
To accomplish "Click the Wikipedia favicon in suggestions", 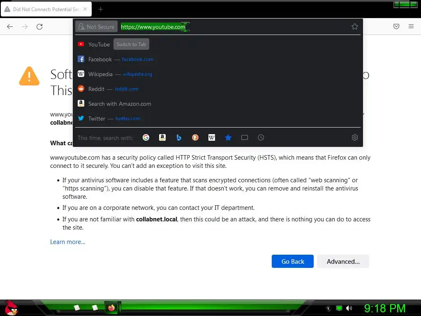I will (81, 74).
